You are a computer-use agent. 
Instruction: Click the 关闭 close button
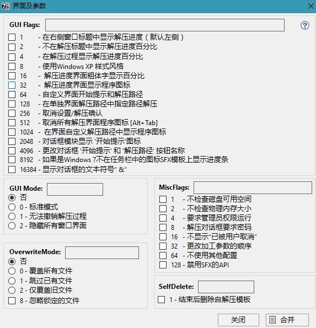click(x=238, y=320)
